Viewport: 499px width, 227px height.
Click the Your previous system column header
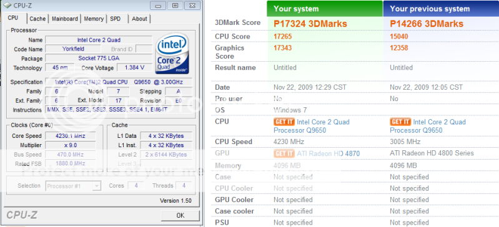[x=441, y=9]
